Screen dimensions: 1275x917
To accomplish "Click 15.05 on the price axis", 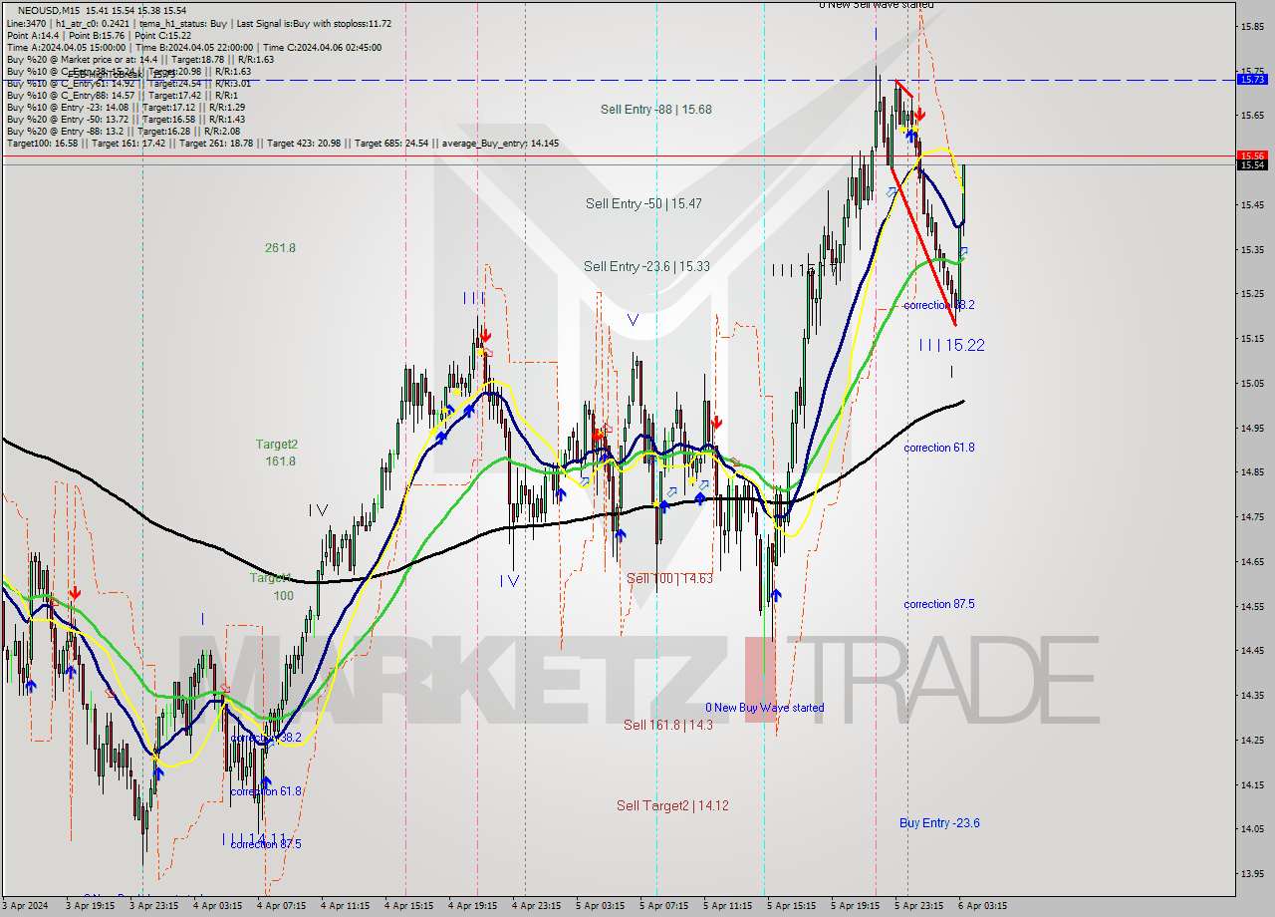I will 1252,383.
